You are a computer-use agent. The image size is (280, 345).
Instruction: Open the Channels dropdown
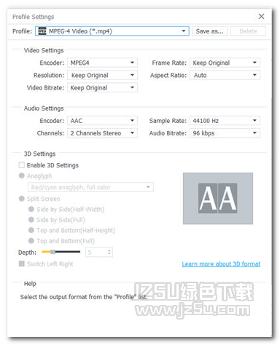(x=102, y=133)
